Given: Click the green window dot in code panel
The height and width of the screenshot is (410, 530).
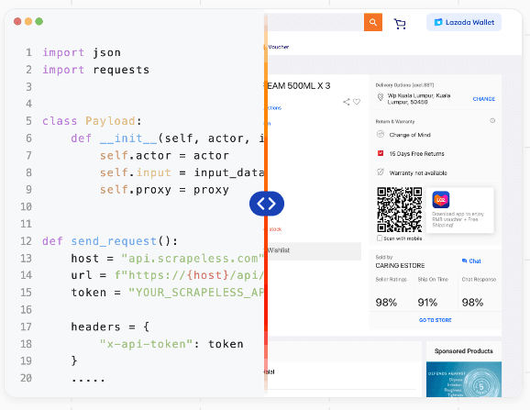Looking at the screenshot, I should pos(39,21).
